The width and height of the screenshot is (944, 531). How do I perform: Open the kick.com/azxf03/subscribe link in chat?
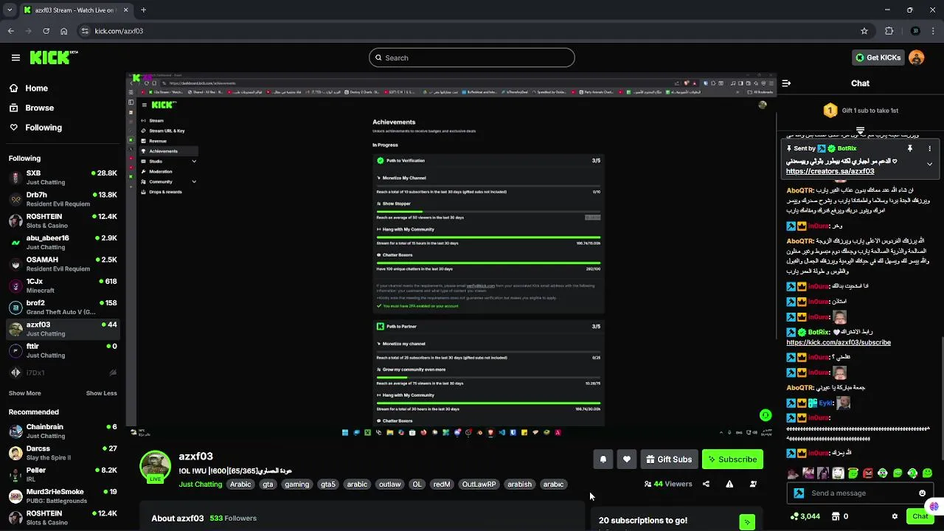point(839,342)
